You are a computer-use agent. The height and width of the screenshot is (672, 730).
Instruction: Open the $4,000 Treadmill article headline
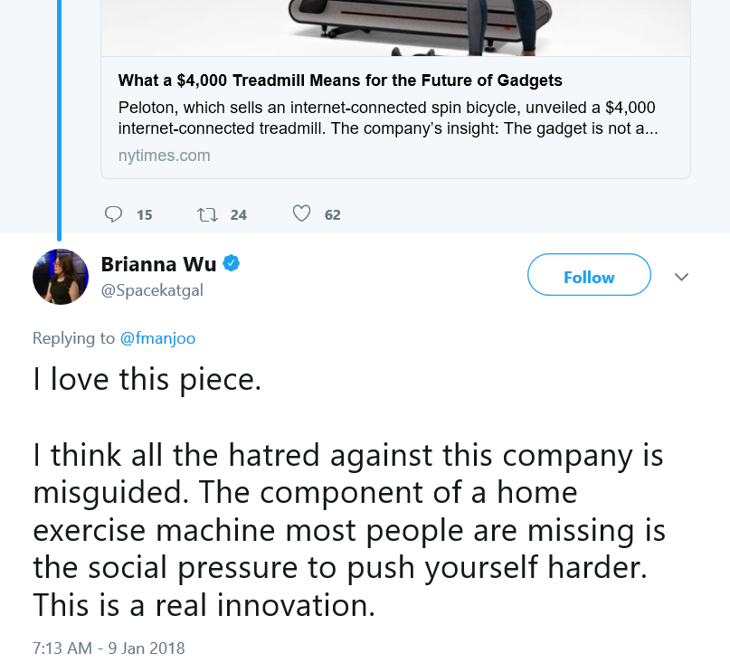click(x=340, y=80)
